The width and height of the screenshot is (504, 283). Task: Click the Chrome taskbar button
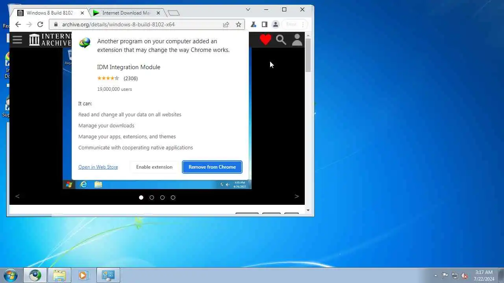click(35, 275)
